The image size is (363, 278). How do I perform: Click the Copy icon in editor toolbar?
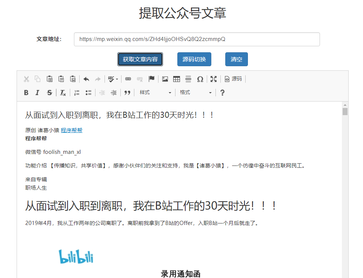(37, 79)
